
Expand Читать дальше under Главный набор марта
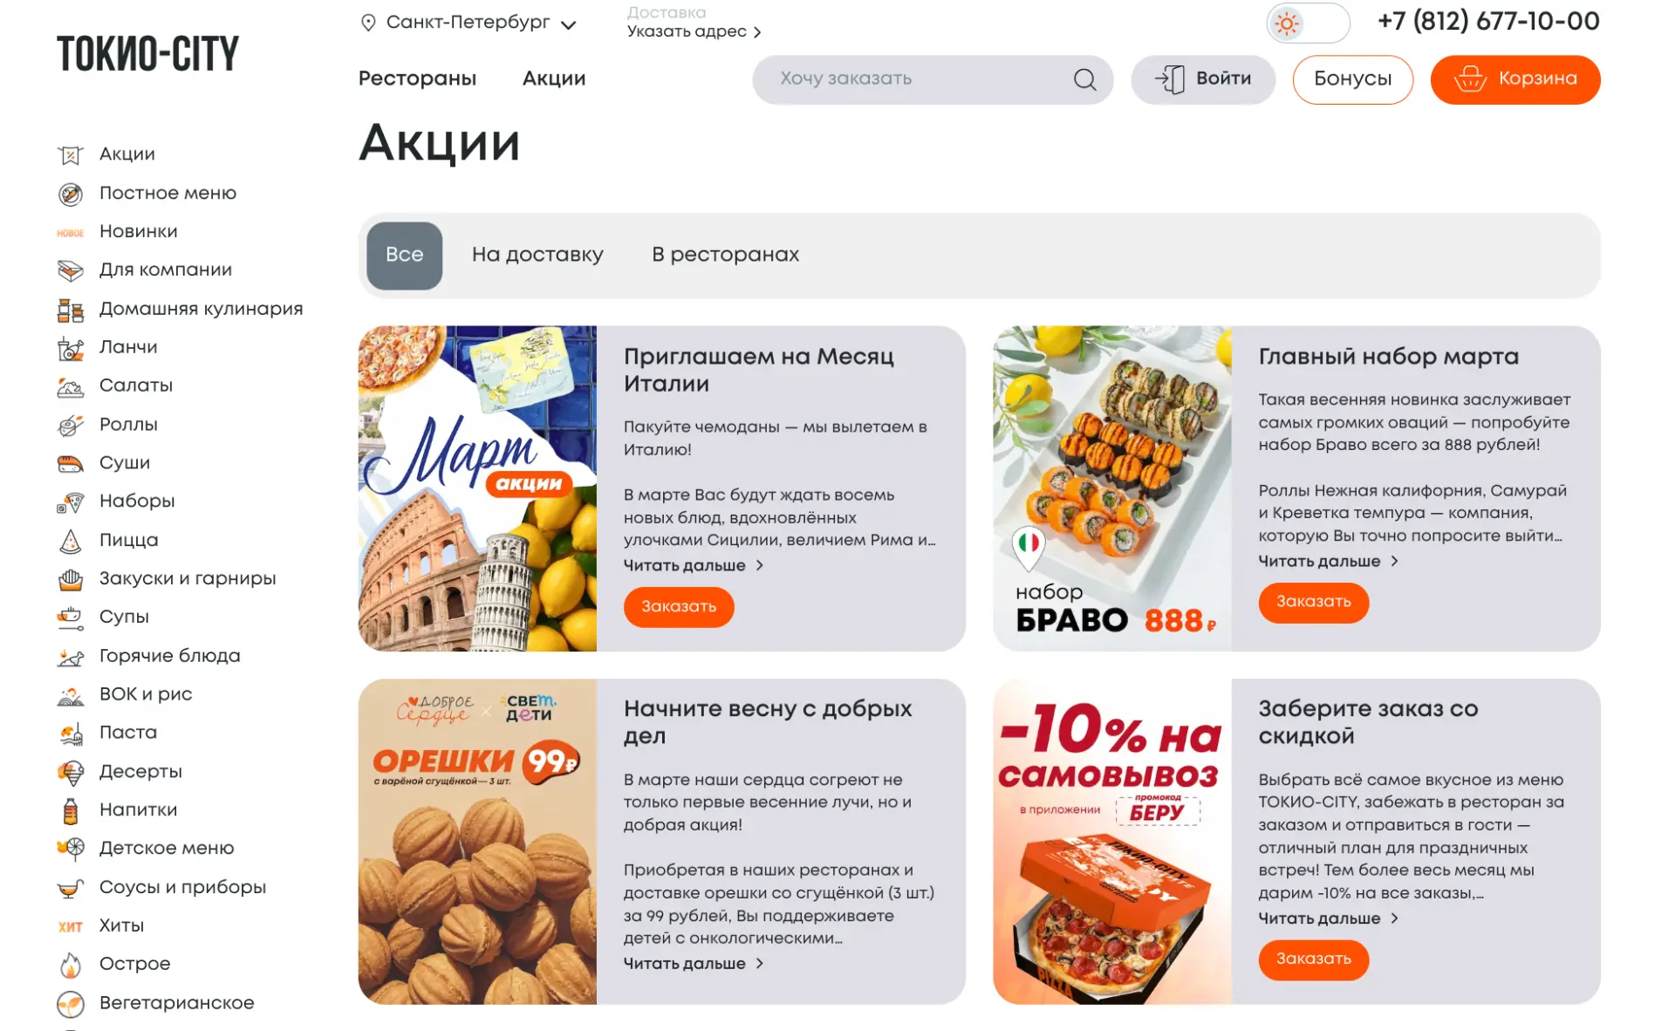(1328, 562)
